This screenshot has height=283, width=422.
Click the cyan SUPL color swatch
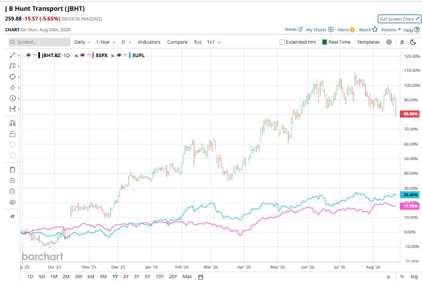coord(130,56)
